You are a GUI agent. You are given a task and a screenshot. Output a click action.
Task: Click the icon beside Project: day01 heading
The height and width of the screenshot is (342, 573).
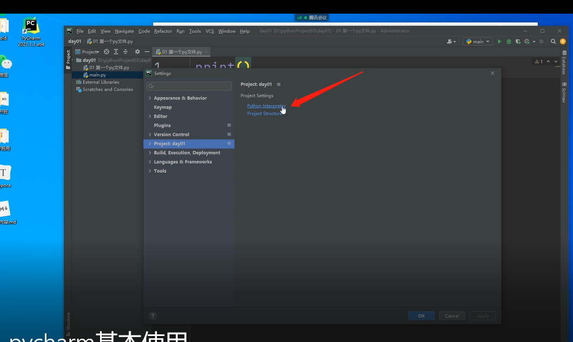point(279,84)
